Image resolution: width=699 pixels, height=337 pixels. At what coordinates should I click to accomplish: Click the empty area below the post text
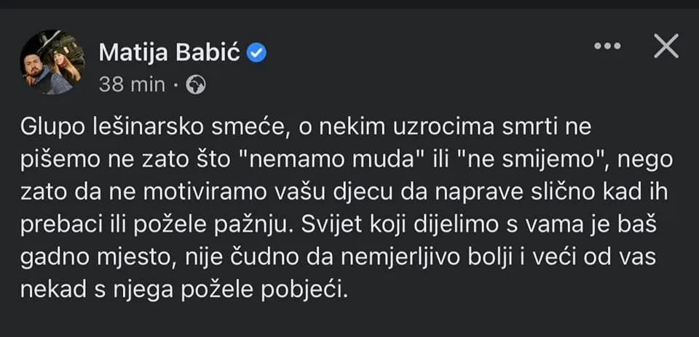pos(349,321)
